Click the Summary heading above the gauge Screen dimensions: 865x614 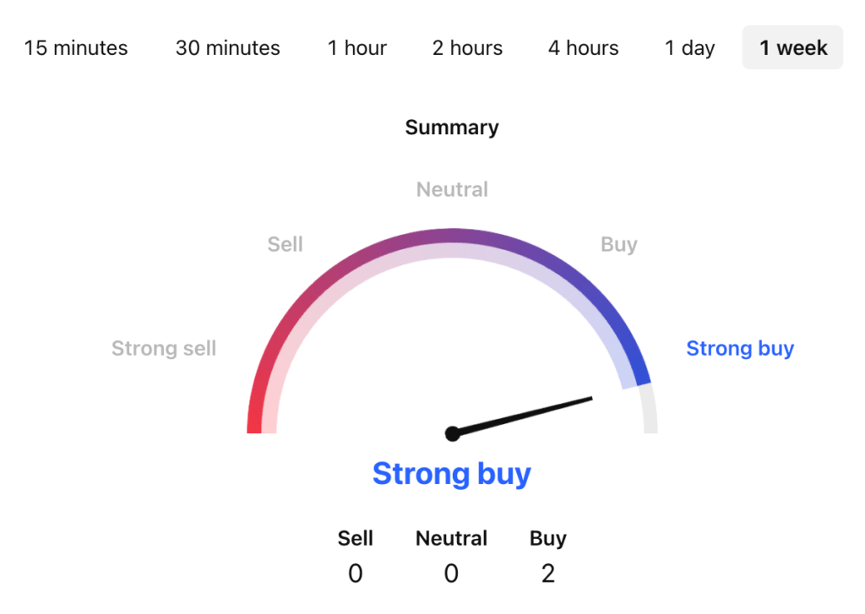pyautogui.click(x=452, y=128)
